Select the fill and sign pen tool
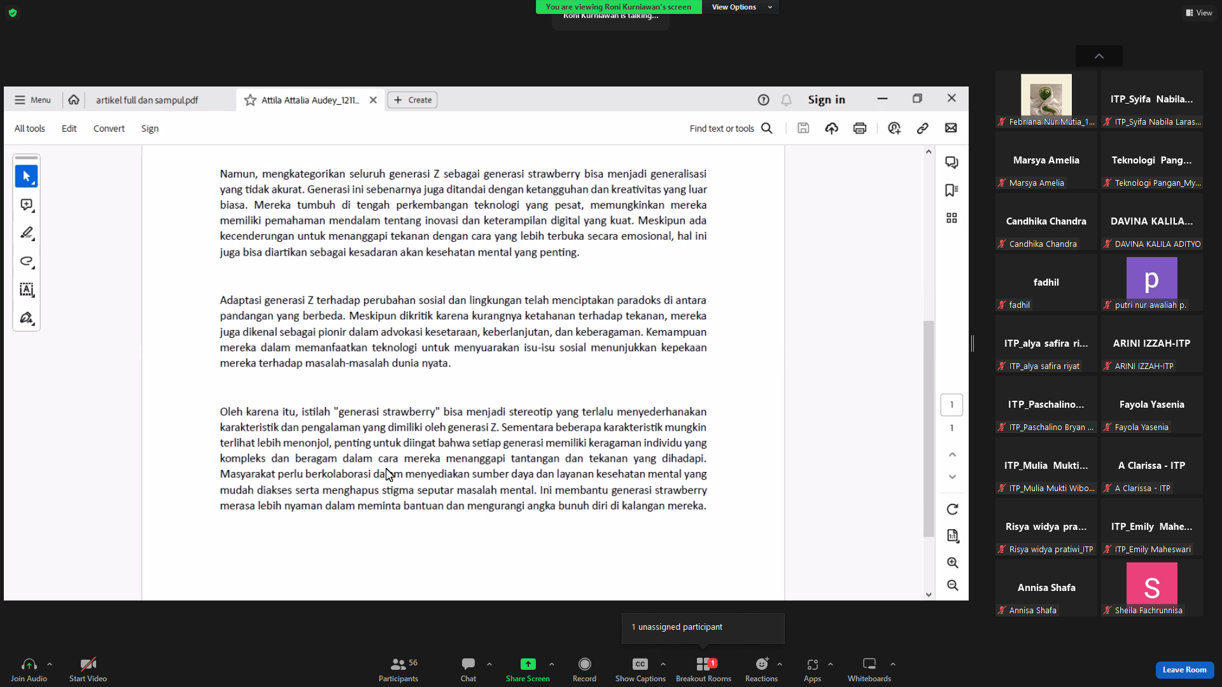This screenshot has width=1222, height=687. tap(26, 318)
